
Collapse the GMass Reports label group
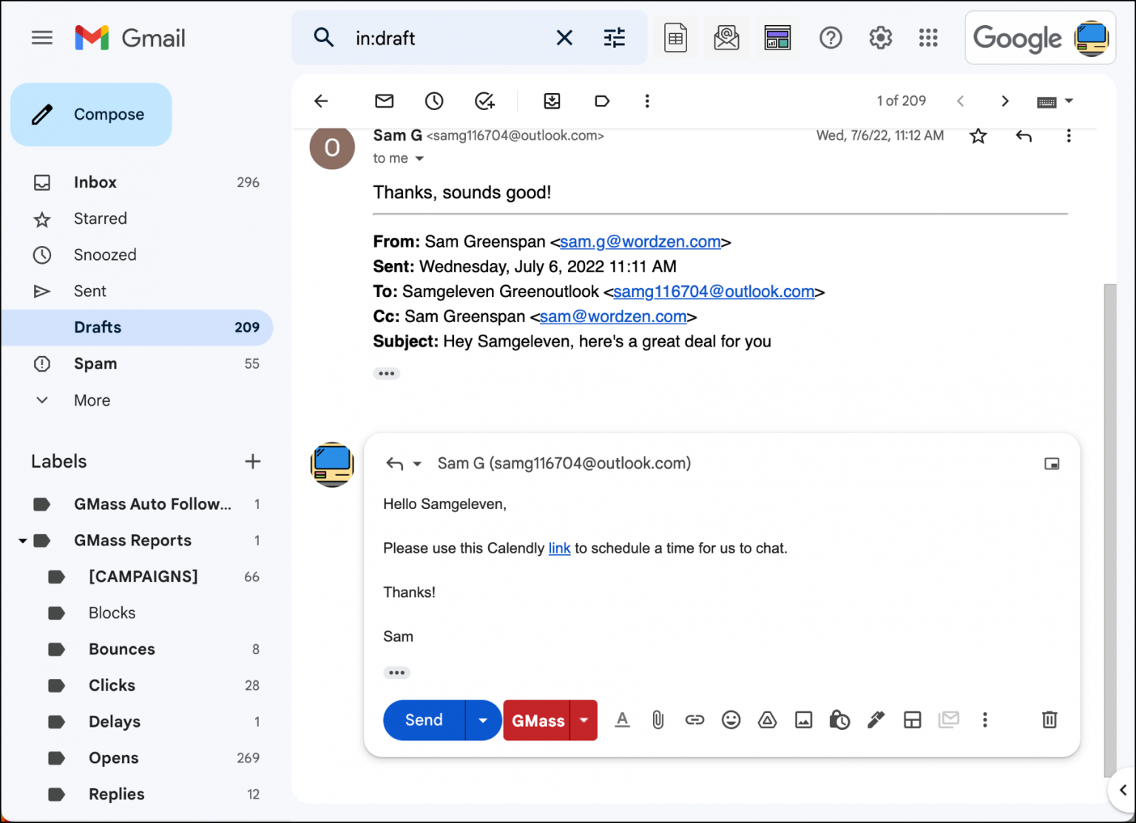coord(21,540)
